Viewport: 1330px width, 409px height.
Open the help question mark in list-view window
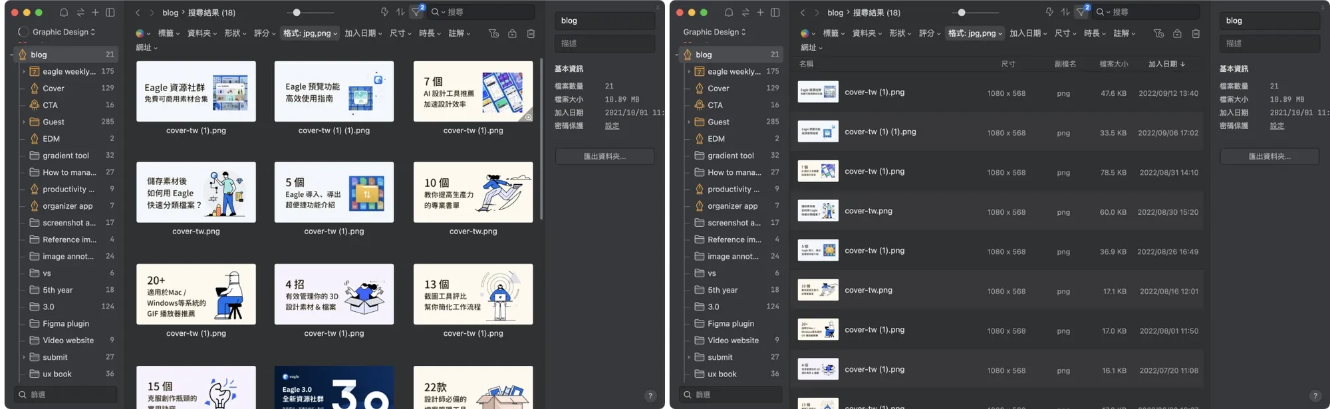coord(1315,396)
